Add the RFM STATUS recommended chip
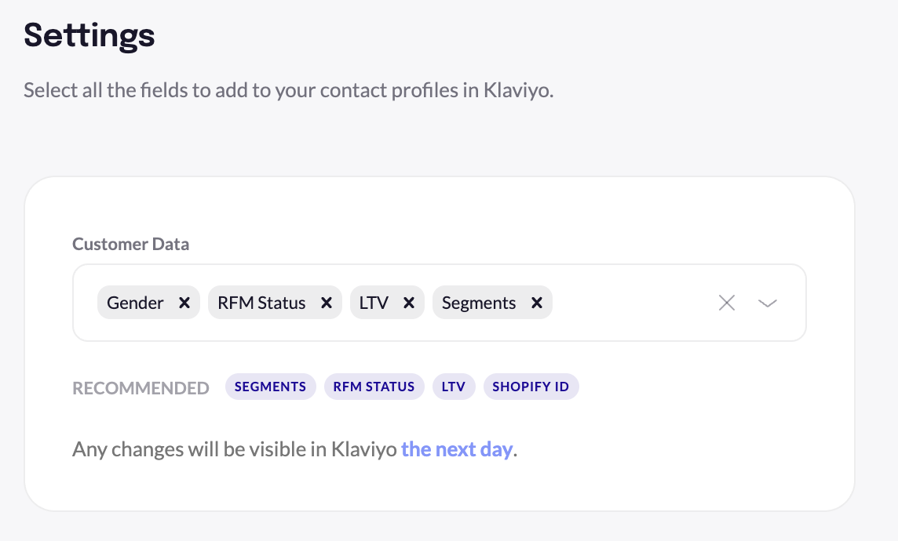The width and height of the screenshot is (898, 541). pos(374,386)
